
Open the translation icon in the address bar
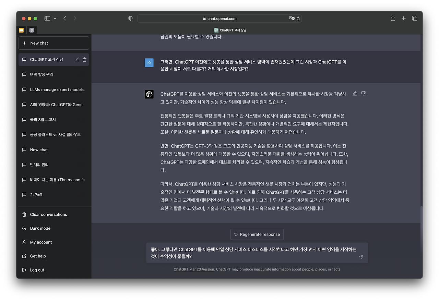[x=292, y=19]
